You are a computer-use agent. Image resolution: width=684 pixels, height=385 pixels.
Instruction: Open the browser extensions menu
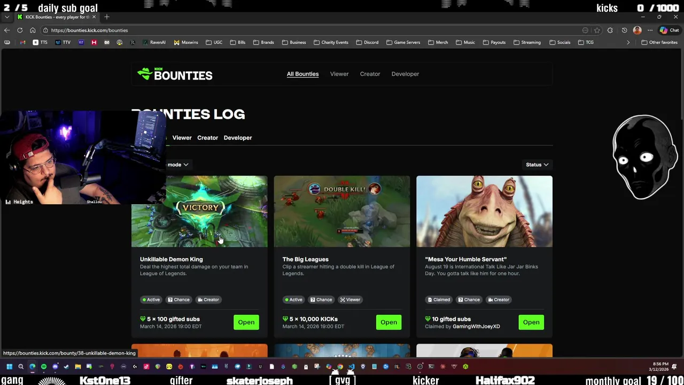pyautogui.click(x=610, y=30)
